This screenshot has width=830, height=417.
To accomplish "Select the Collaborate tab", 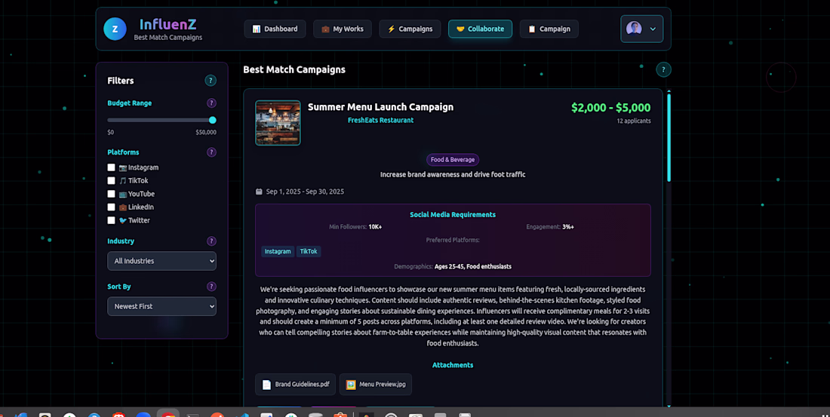I will tap(480, 29).
